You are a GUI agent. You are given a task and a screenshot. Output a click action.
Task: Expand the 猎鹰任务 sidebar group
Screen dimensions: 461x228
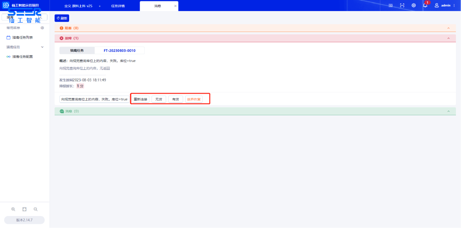42,47
